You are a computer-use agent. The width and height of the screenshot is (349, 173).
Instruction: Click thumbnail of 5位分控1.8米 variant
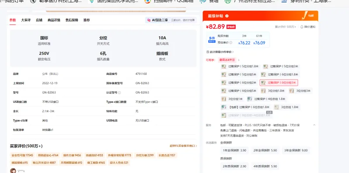click(x=224, y=66)
